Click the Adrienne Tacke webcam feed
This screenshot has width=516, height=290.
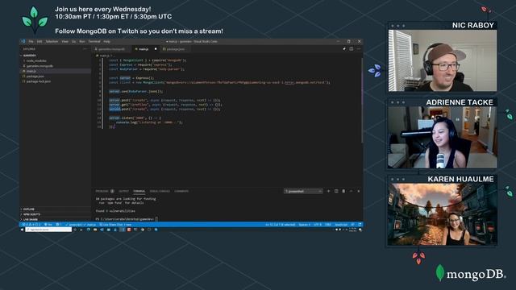coord(443,138)
